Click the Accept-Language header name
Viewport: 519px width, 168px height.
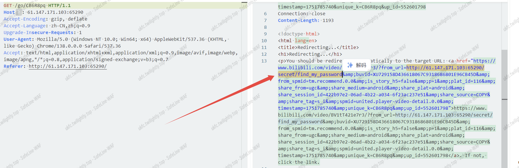(25, 26)
